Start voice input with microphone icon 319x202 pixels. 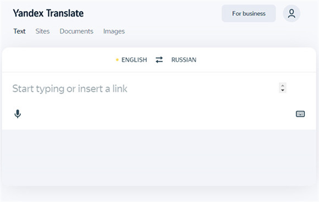(18, 114)
